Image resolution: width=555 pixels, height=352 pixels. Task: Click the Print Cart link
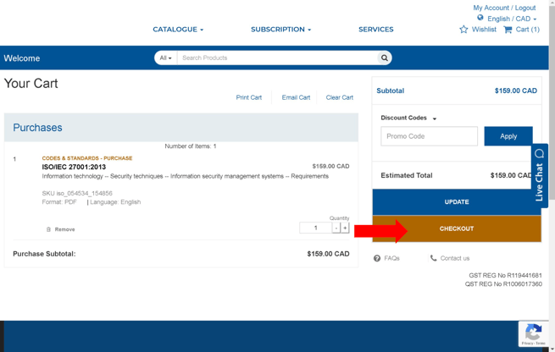[249, 97]
